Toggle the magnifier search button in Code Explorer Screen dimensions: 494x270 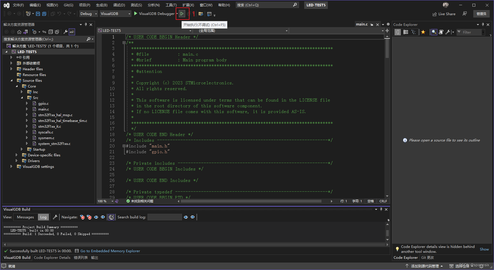coord(434,32)
